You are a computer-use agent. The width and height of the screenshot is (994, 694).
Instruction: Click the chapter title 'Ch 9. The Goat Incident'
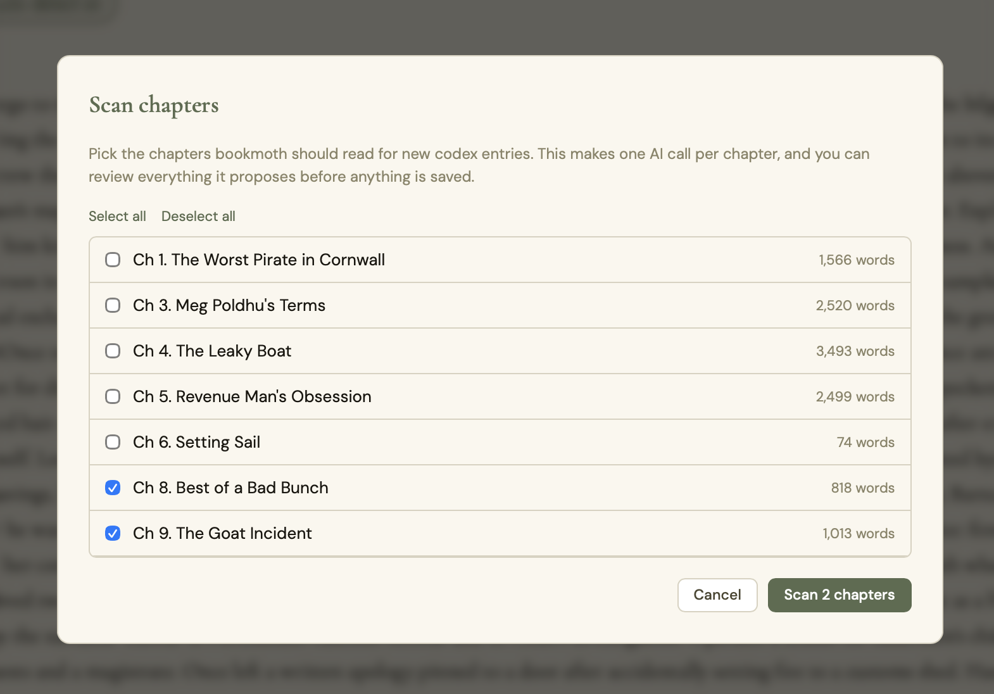pos(222,533)
